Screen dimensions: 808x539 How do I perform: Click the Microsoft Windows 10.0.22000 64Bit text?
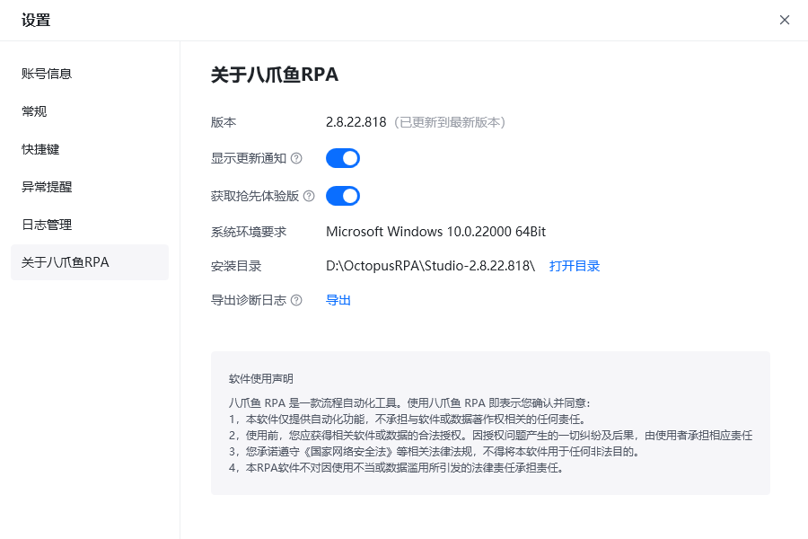point(435,232)
